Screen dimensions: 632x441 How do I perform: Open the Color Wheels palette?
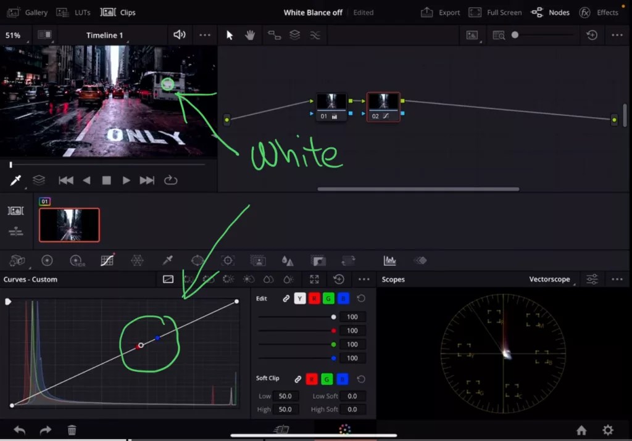click(48, 260)
